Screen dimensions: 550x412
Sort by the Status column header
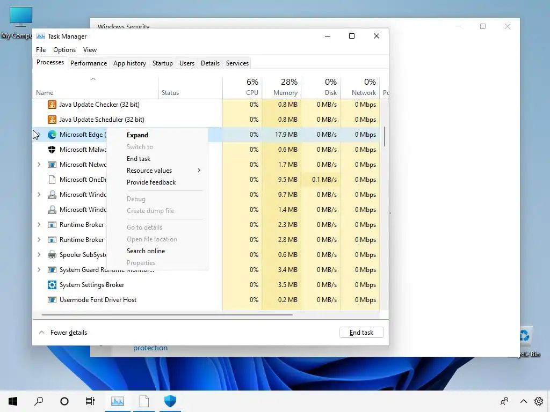[191, 87]
